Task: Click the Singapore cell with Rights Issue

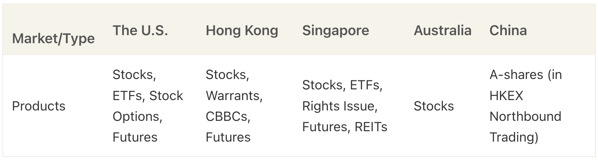Action: point(345,106)
